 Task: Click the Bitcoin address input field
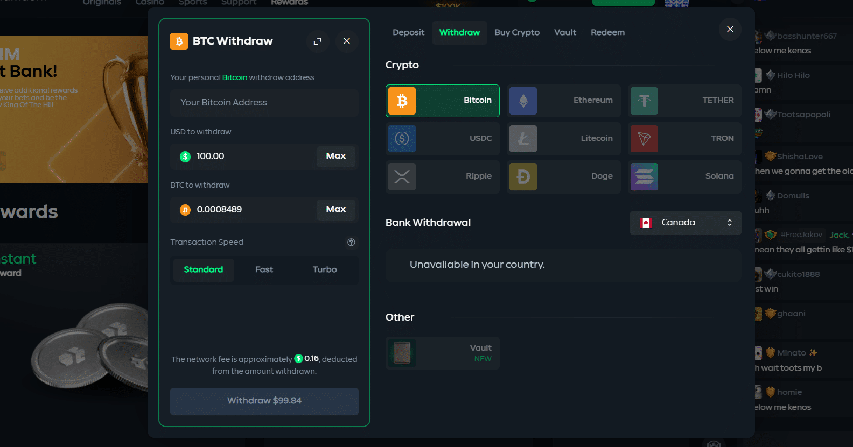[264, 103]
